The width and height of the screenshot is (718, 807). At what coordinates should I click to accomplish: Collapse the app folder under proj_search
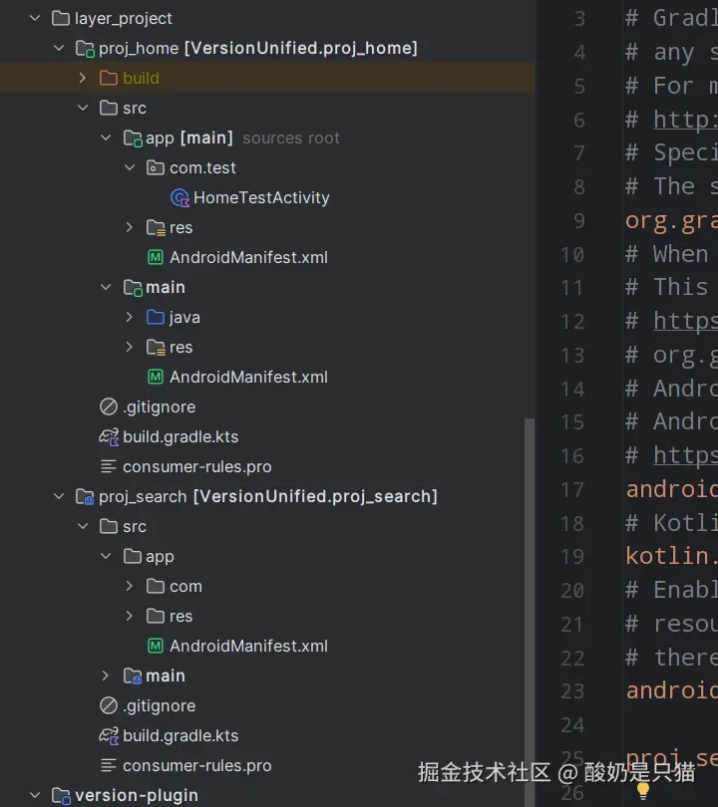pos(106,556)
